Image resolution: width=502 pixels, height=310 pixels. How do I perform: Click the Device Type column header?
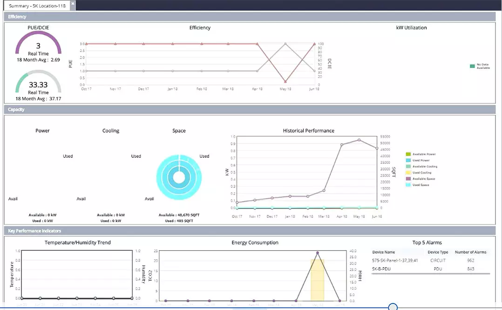click(438, 252)
